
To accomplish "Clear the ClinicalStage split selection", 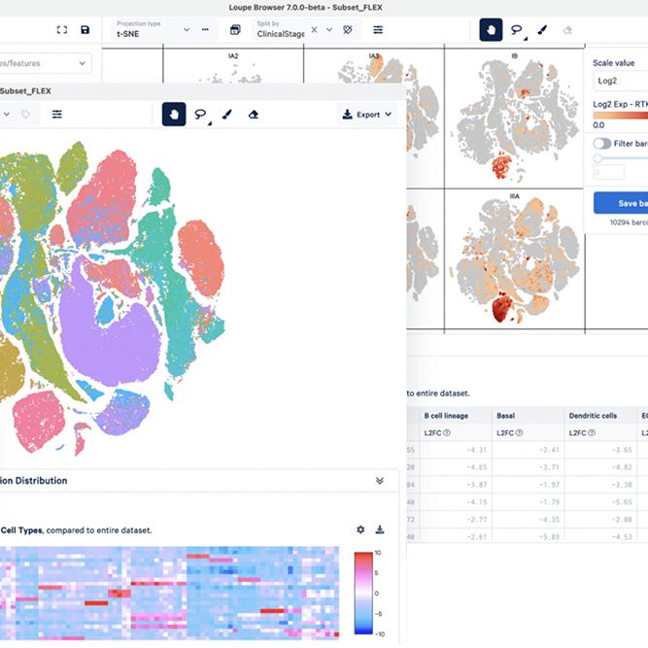I will click(x=315, y=30).
